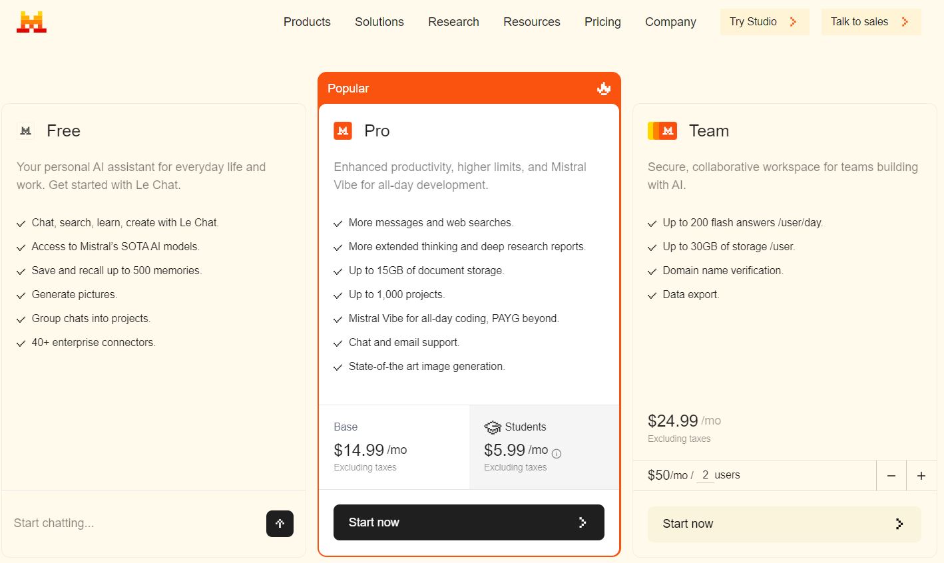Click the Mistral logo in the header
This screenshot has height=563, width=944.
click(31, 22)
